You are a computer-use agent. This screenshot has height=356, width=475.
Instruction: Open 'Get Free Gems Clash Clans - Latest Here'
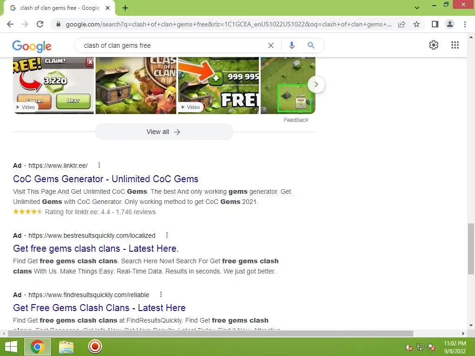tap(99, 308)
